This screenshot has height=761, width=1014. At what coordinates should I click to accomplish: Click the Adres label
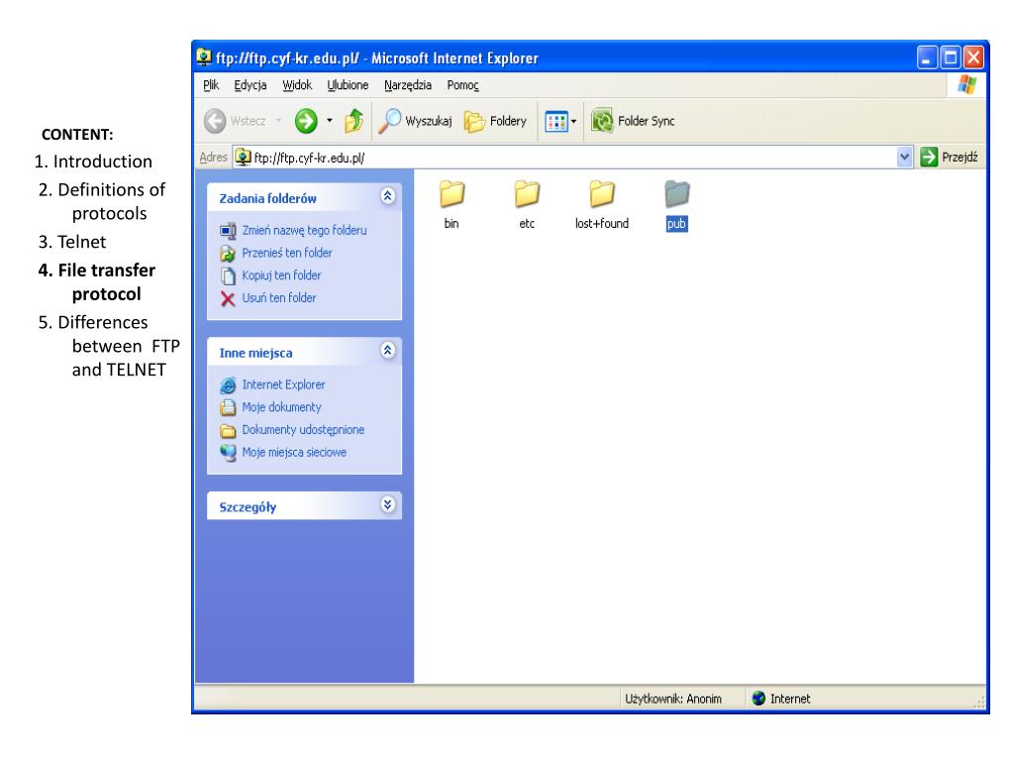(213, 158)
